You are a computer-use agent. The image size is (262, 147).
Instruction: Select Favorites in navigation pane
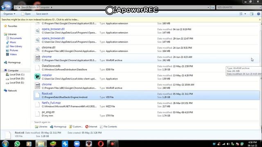tap(12, 26)
